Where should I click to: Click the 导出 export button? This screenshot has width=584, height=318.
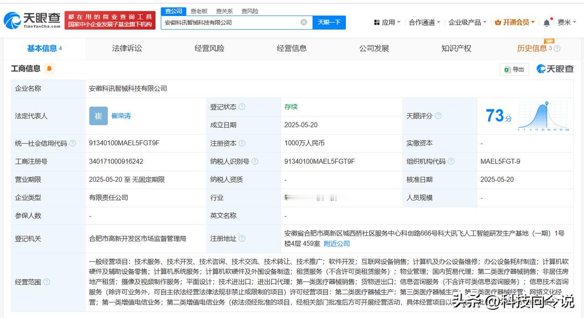(514, 69)
